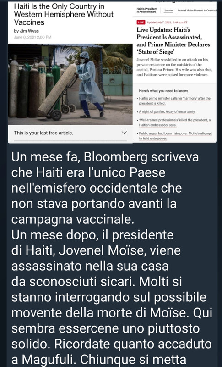Click the 'Updated July 7, 2021' timestamp
The width and height of the screenshot is (222, 367).
(x=167, y=22)
